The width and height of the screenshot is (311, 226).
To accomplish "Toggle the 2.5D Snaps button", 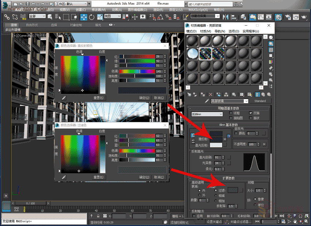I will (x=153, y=17).
